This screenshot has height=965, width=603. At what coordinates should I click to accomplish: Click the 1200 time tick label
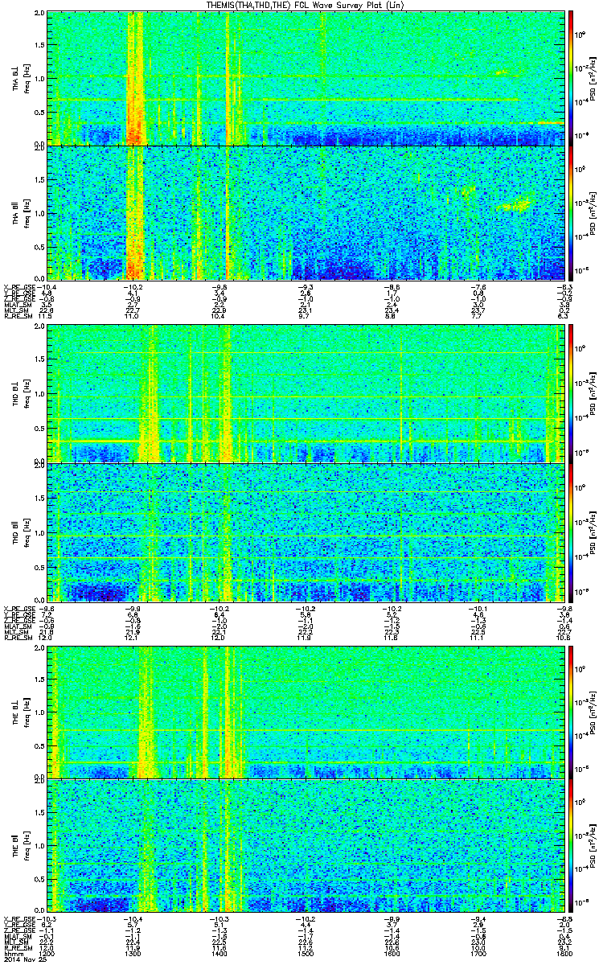point(48,955)
